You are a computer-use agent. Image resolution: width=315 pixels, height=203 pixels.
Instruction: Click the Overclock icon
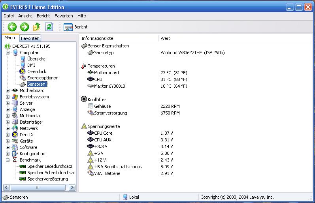point(23,71)
